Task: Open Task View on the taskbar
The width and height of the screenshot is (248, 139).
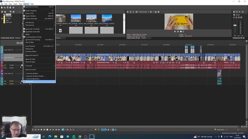Action: tap(43, 136)
